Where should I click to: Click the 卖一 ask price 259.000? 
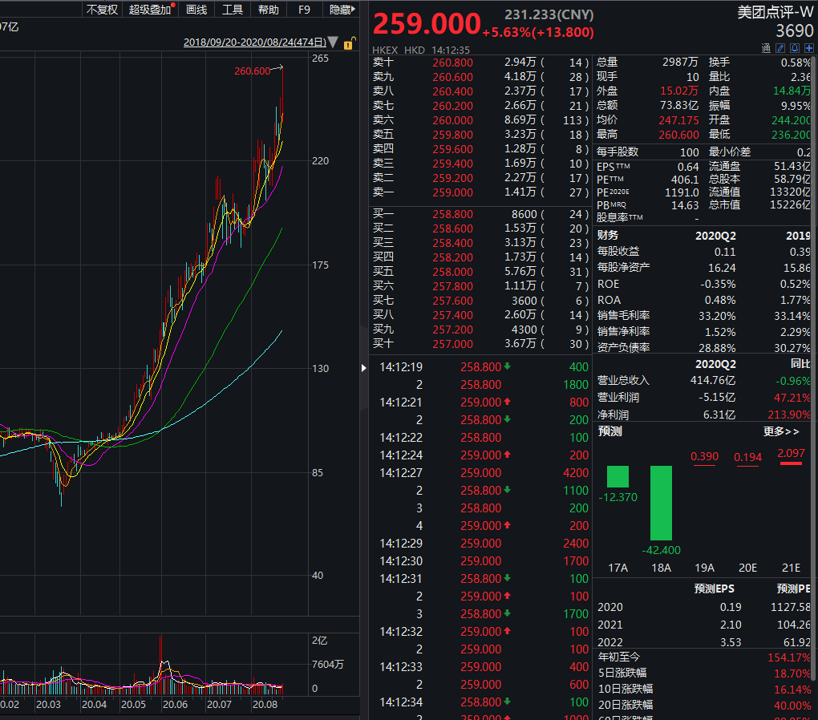(x=452, y=192)
